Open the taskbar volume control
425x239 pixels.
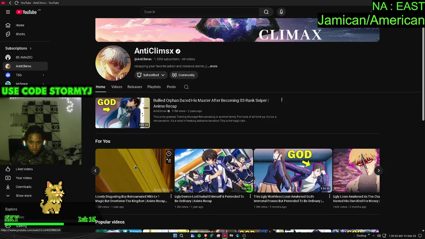(x=379, y=236)
